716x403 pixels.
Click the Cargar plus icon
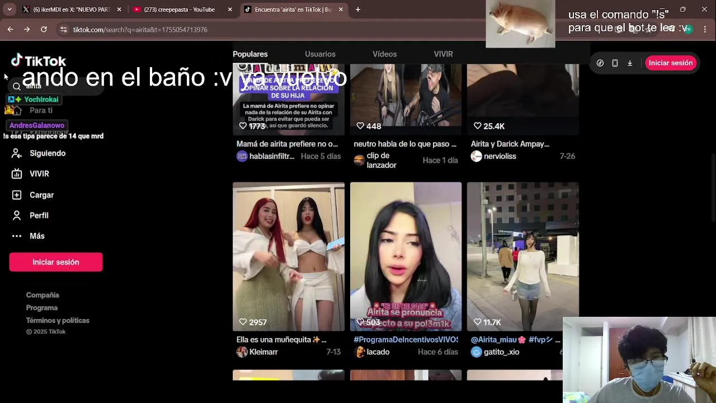(x=17, y=195)
